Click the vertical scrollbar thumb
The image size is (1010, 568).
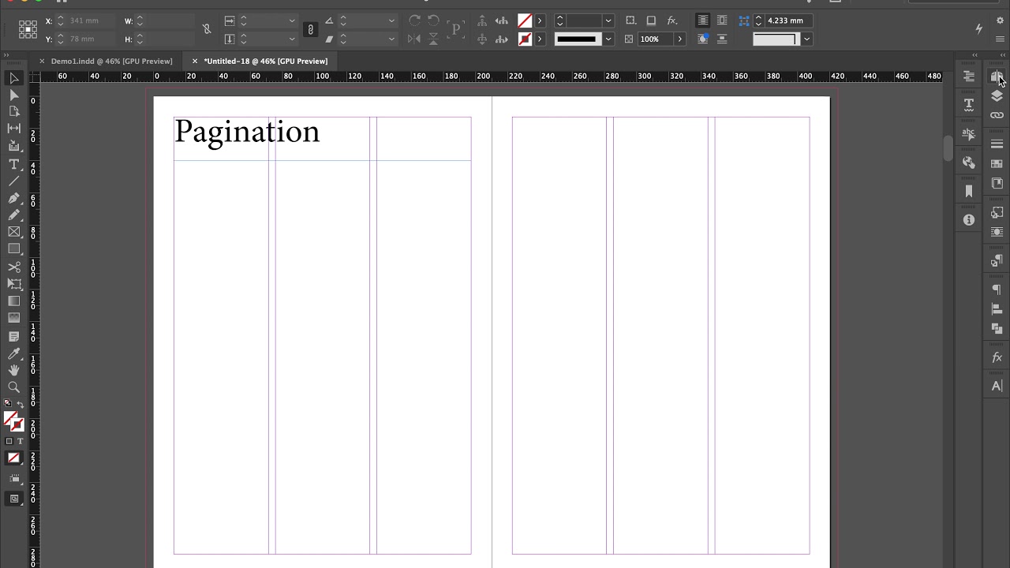coord(948,148)
